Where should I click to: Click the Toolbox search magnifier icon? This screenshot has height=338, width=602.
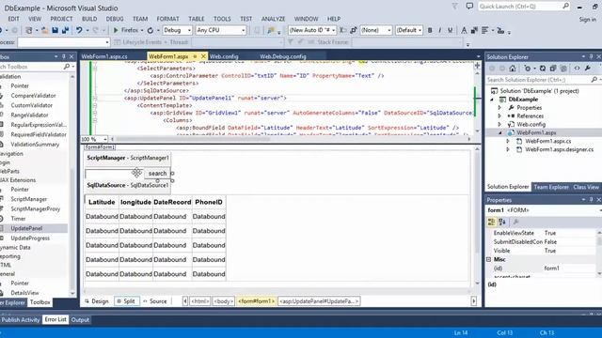point(67,67)
